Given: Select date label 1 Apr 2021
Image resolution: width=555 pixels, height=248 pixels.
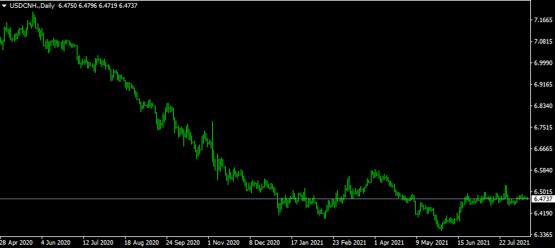Looking at the screenshot, I should click(x=389, y=243).
